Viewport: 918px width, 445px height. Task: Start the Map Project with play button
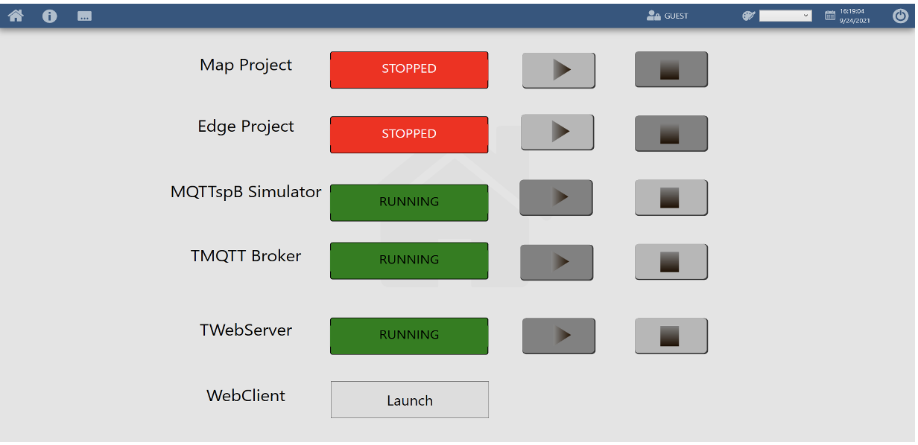pyautogui.click(x=559, y=70)
